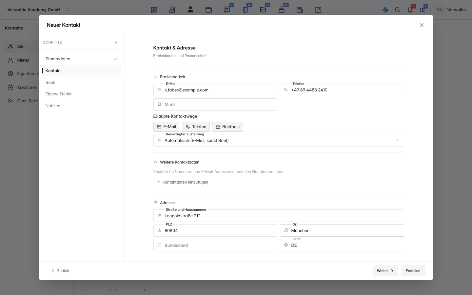Select the person contacts icon in top bar
Viewport: 472px width, 295px height.
tap(190, 10)
